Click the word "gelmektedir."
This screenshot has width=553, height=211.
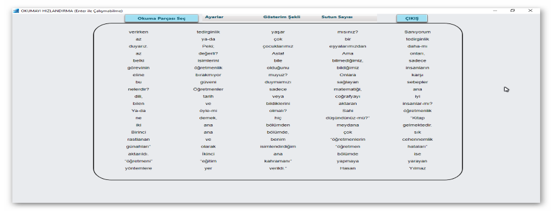coord(418,125)
